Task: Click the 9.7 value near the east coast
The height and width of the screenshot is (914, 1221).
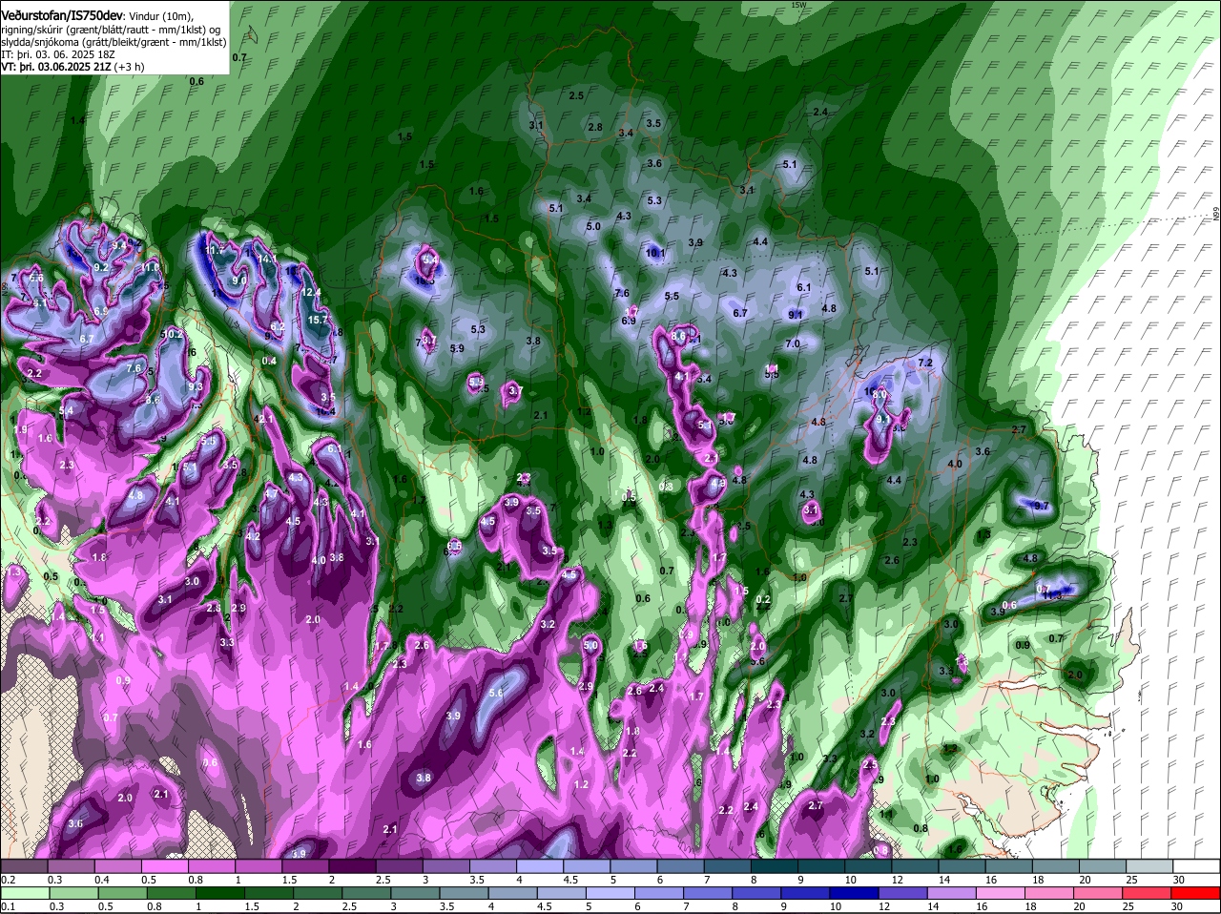Action: 1042,506
